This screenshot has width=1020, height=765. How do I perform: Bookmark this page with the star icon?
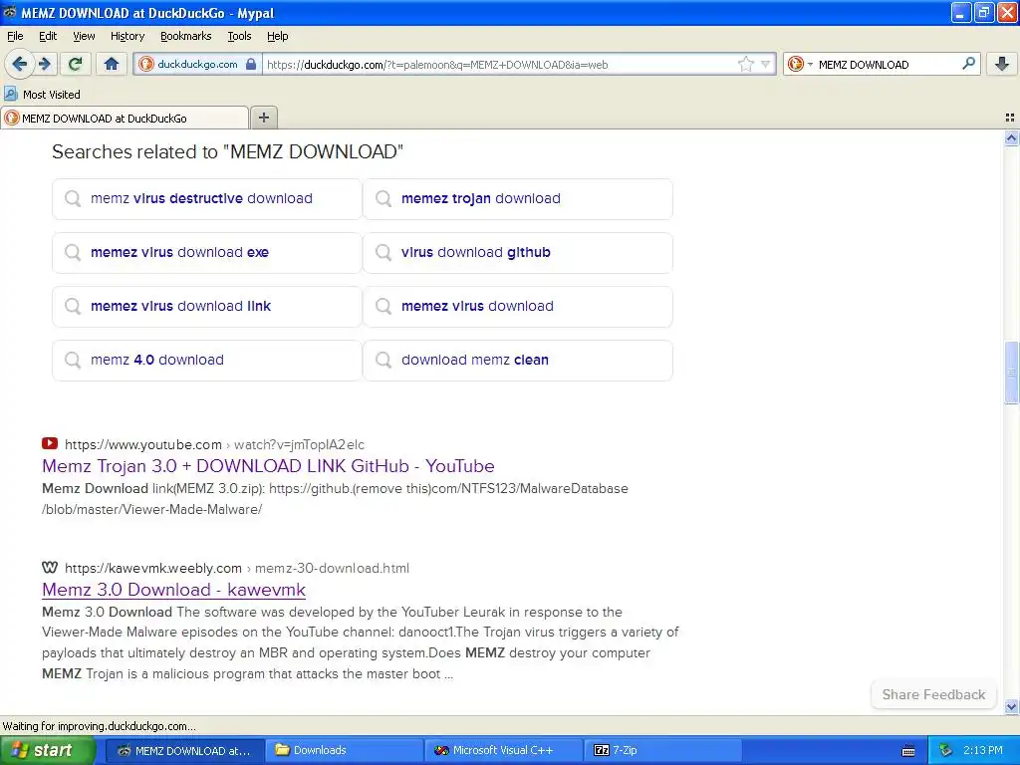[745, 64]
